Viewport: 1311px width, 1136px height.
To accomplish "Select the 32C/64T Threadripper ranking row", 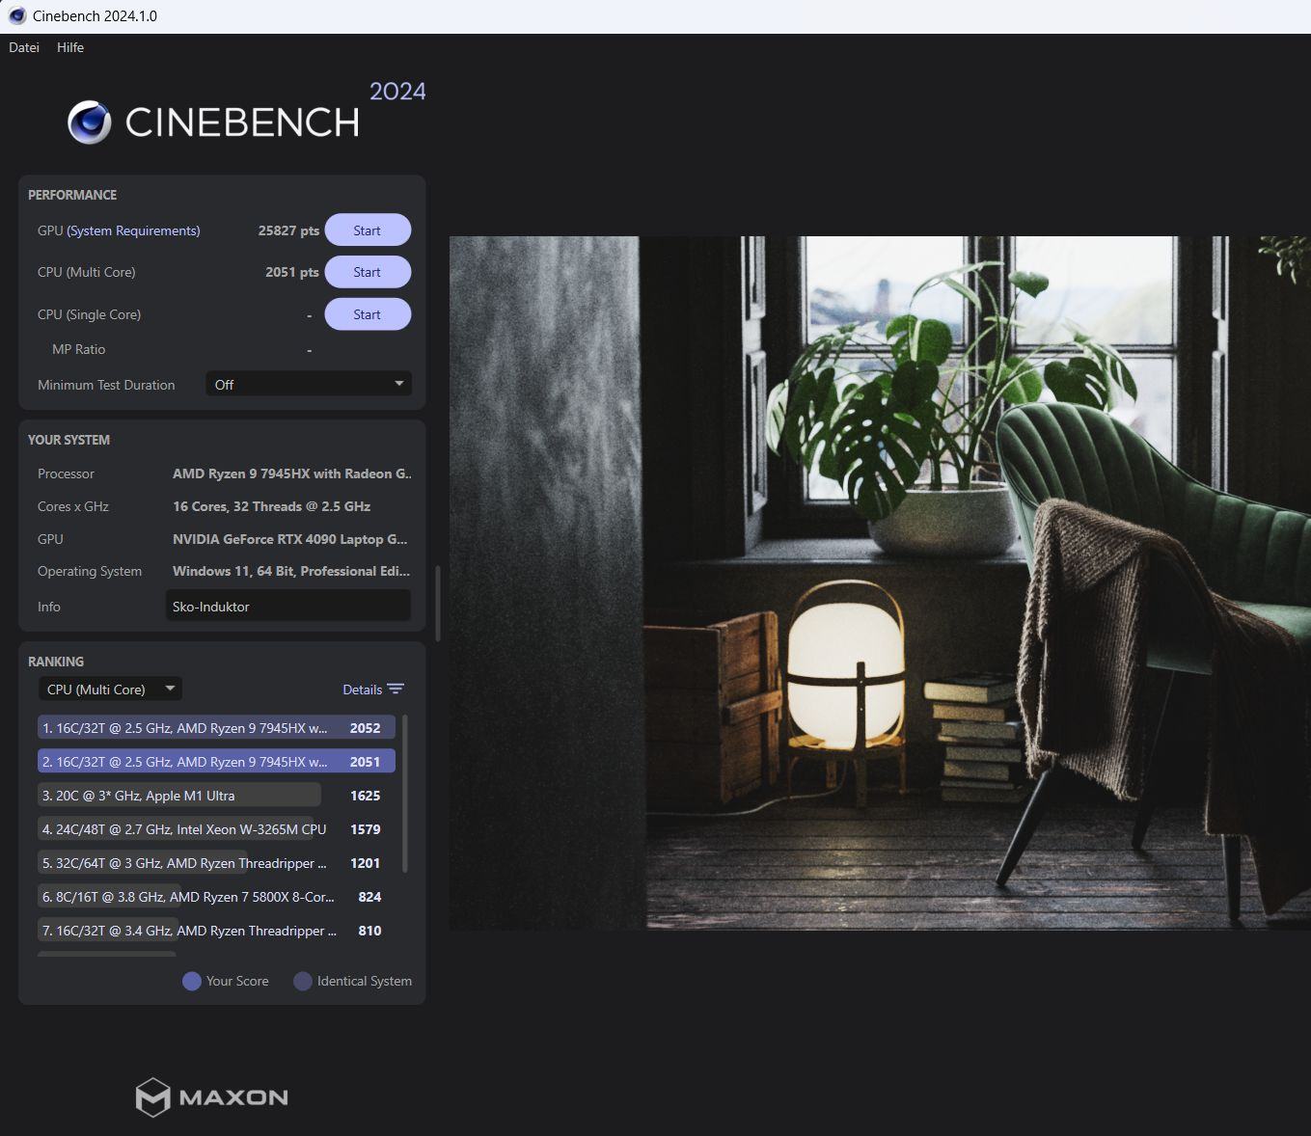I will (216, 863).
